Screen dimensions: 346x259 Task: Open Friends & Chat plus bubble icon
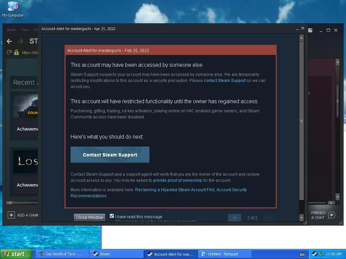pyautogui.click(x=331, y=215)
